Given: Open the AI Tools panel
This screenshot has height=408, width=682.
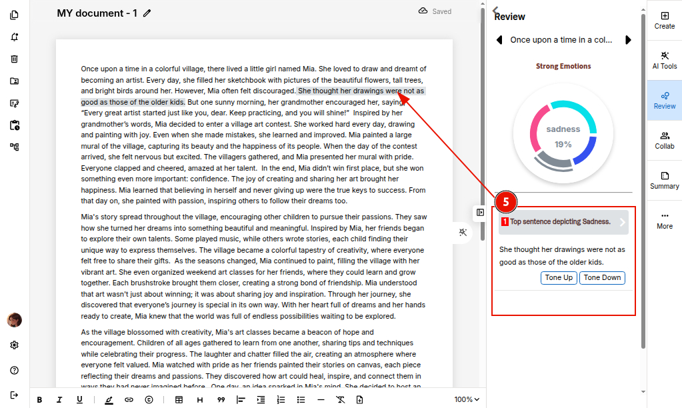Looking at the screenshot, I should point(664,60).
